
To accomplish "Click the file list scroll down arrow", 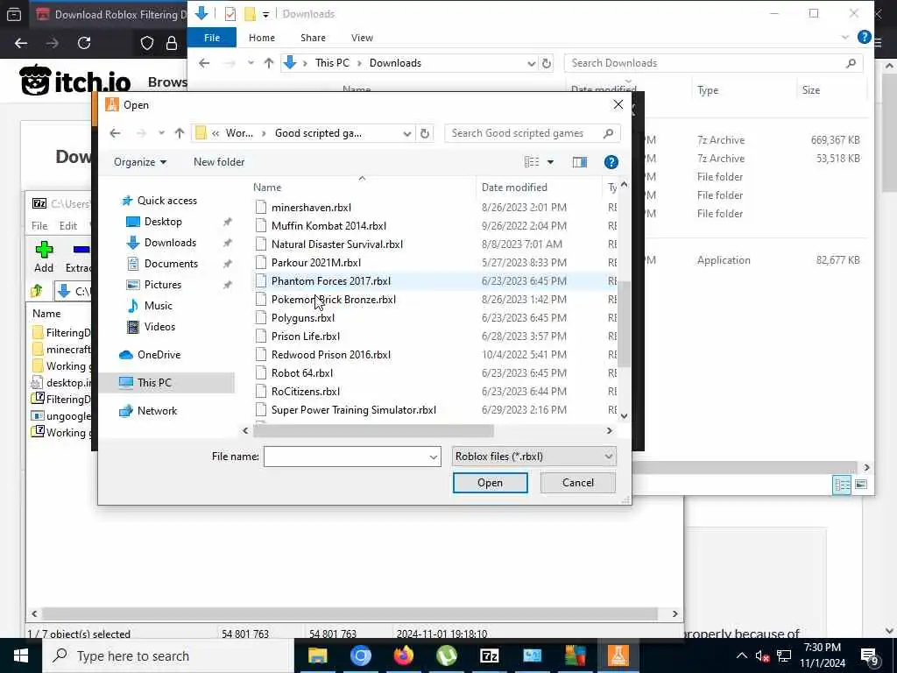I will coord(624,416).
